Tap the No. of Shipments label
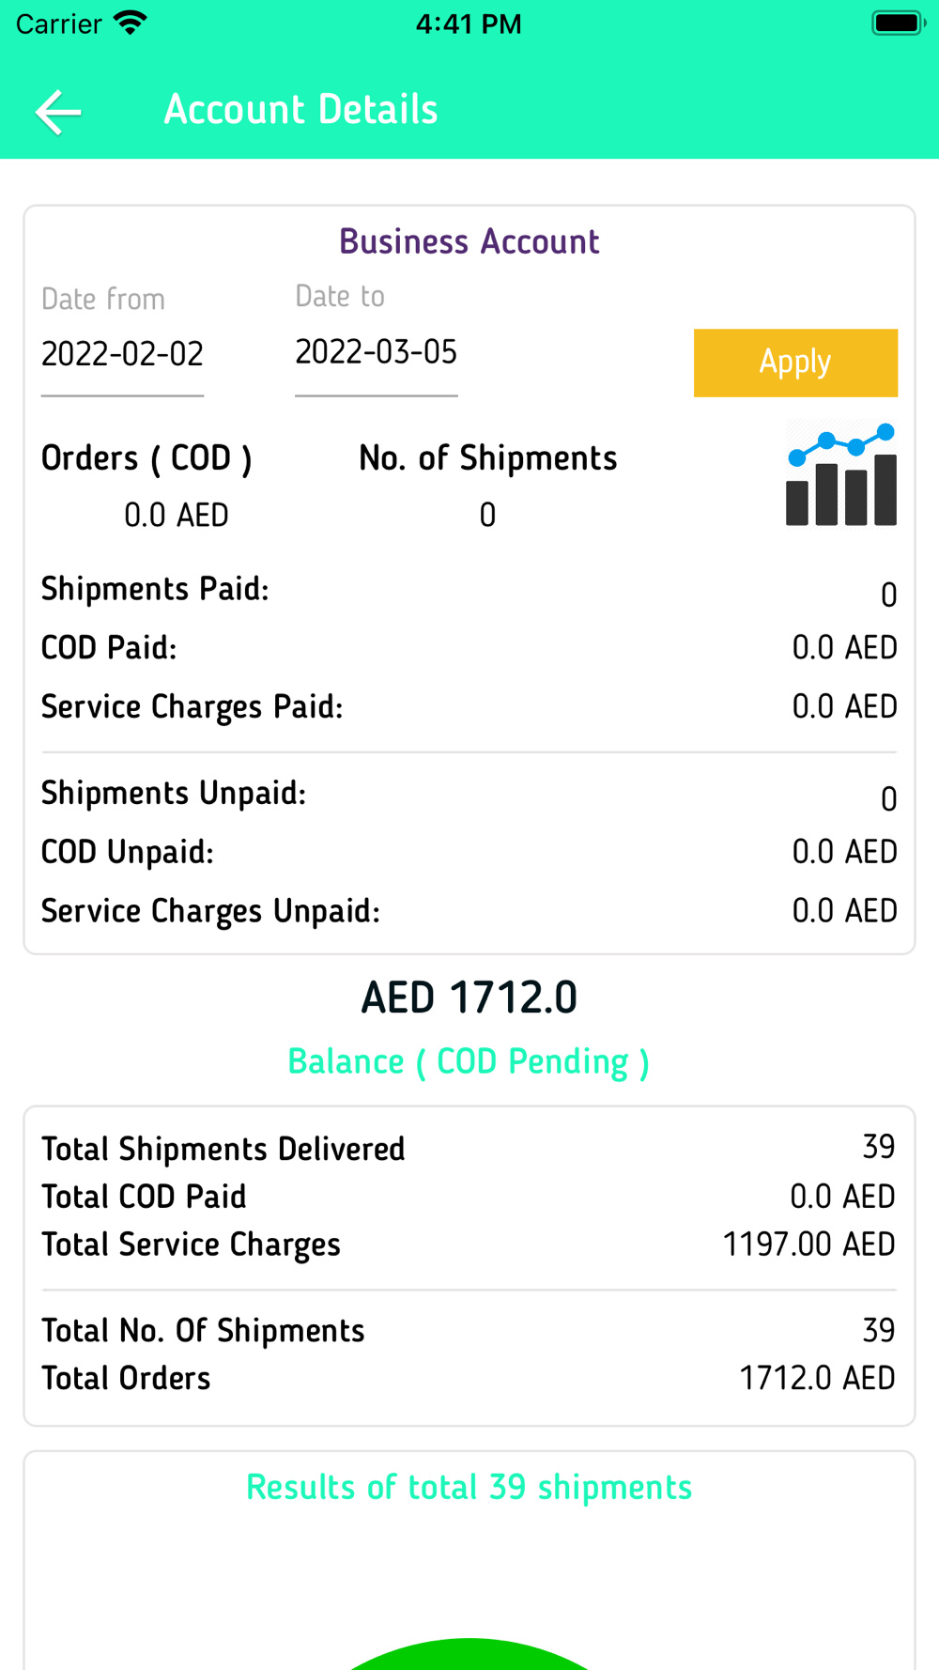The image size is (939, 1670). pos(487,458)
